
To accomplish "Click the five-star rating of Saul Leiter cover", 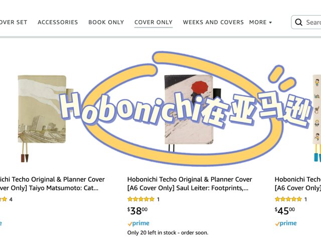I will pyautogui.click(x=140, y=199).
